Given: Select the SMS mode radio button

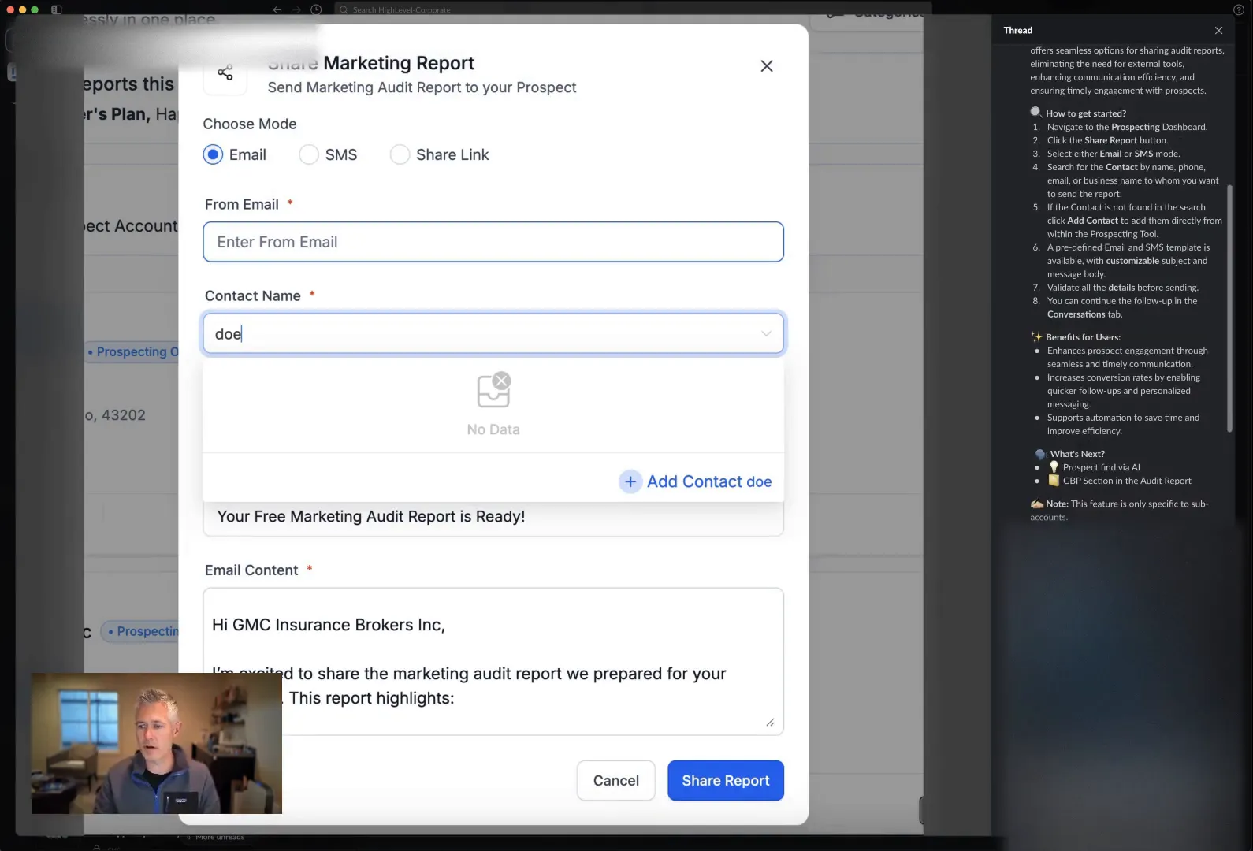Looking at the screenshot, I should pyautogui.click(x=309, y=154).
